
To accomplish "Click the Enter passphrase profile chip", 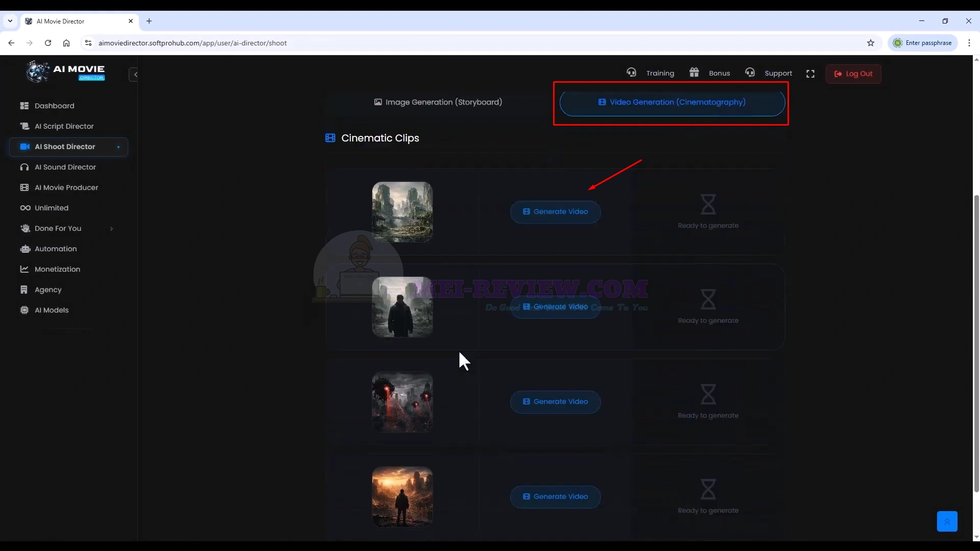I will pos(923,43).
